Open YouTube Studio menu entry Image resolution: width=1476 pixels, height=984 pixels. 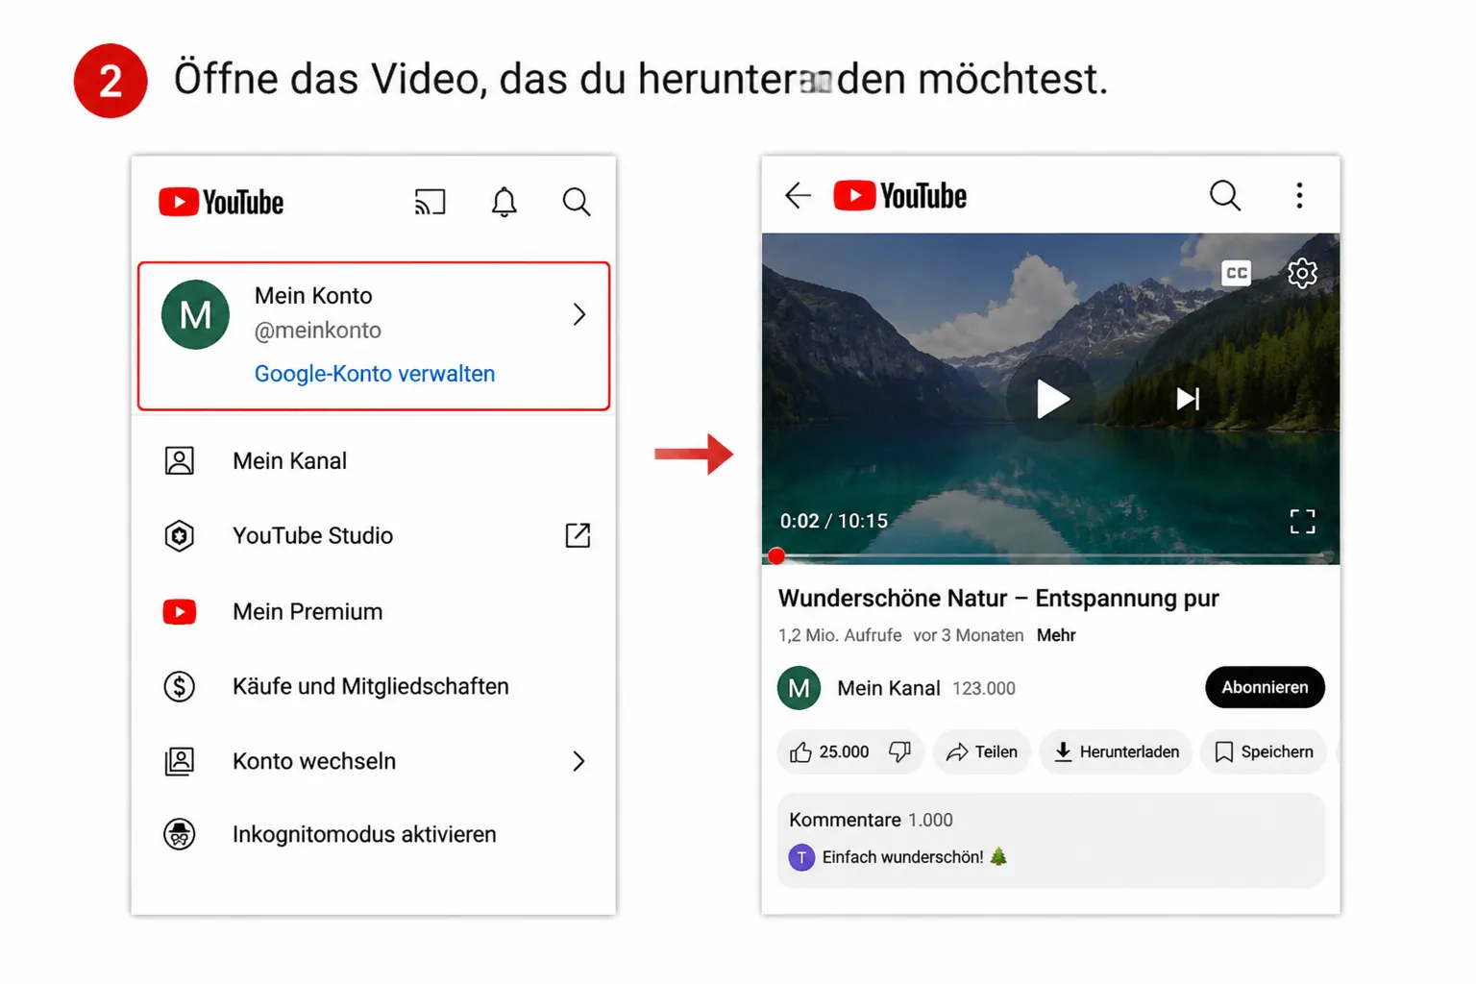pos(374,535)
